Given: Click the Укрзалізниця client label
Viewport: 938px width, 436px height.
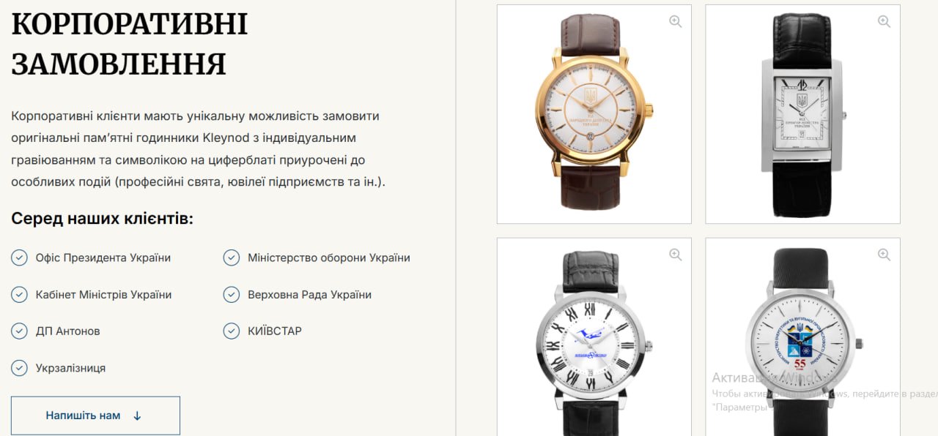Looking at the screenshot, I should point(70,368).
